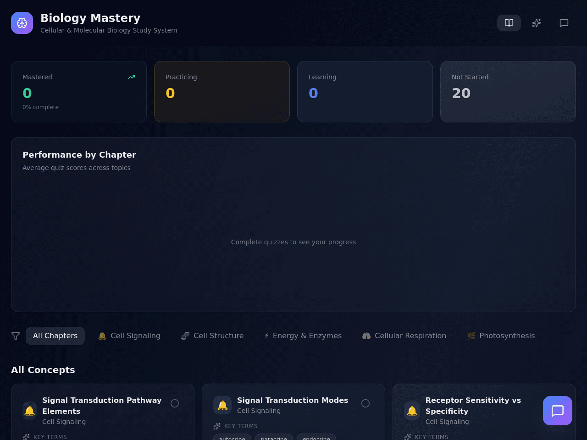
Task: Open the Mastered stats card
Action: (x=79, y=92)
